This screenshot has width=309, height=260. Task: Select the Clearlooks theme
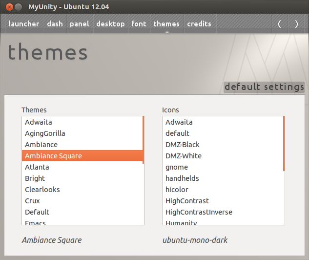[82, 190]
